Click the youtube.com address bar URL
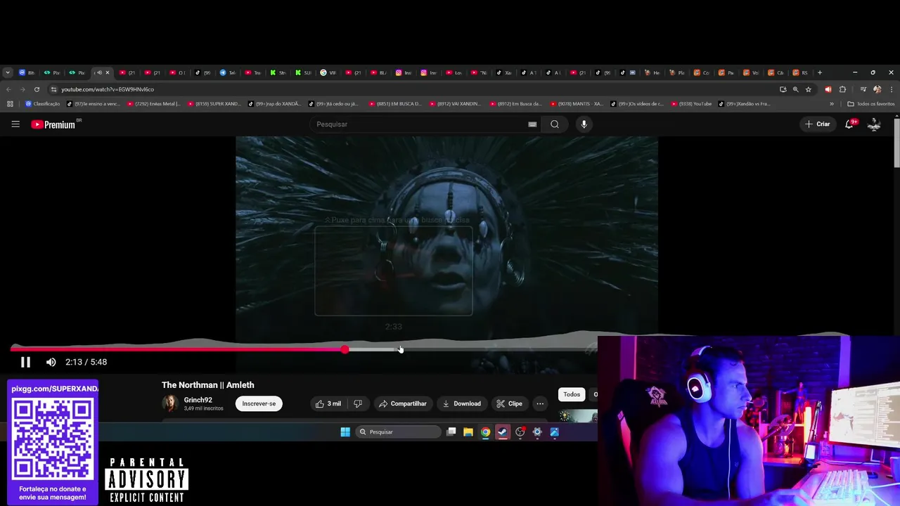 108,89
